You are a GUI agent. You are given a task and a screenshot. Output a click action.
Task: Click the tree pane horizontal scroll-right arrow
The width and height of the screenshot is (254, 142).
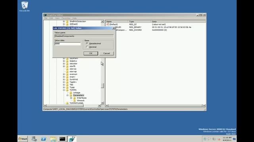click(99, 106)
